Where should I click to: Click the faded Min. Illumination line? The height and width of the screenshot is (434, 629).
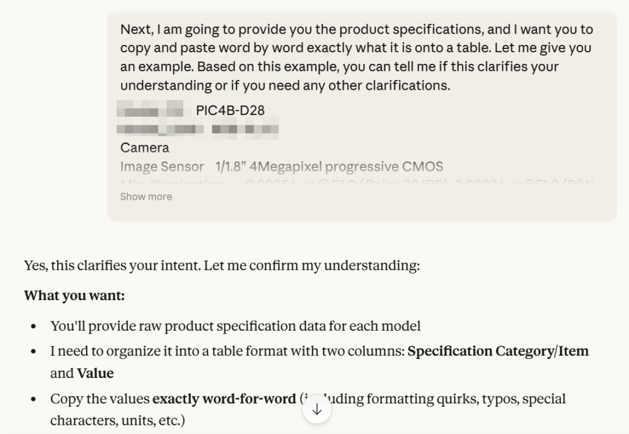[x=356, y=183]
